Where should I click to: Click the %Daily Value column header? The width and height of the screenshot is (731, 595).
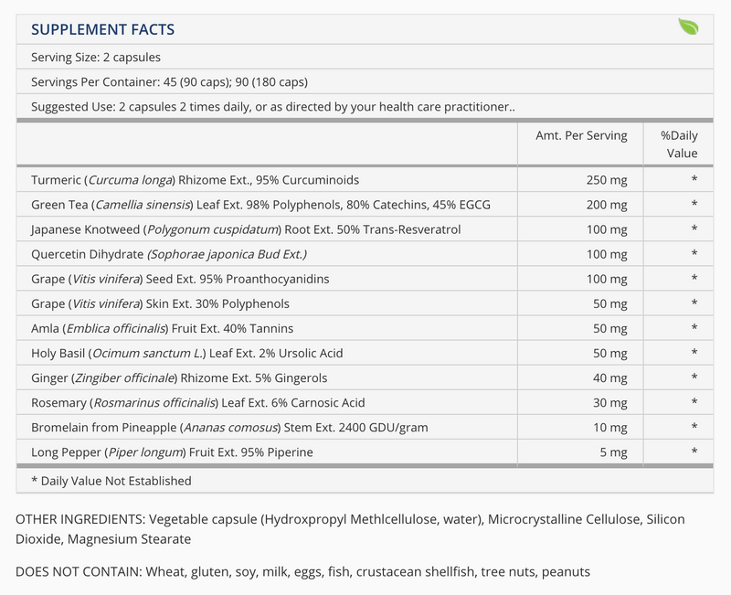coord(678,144)
